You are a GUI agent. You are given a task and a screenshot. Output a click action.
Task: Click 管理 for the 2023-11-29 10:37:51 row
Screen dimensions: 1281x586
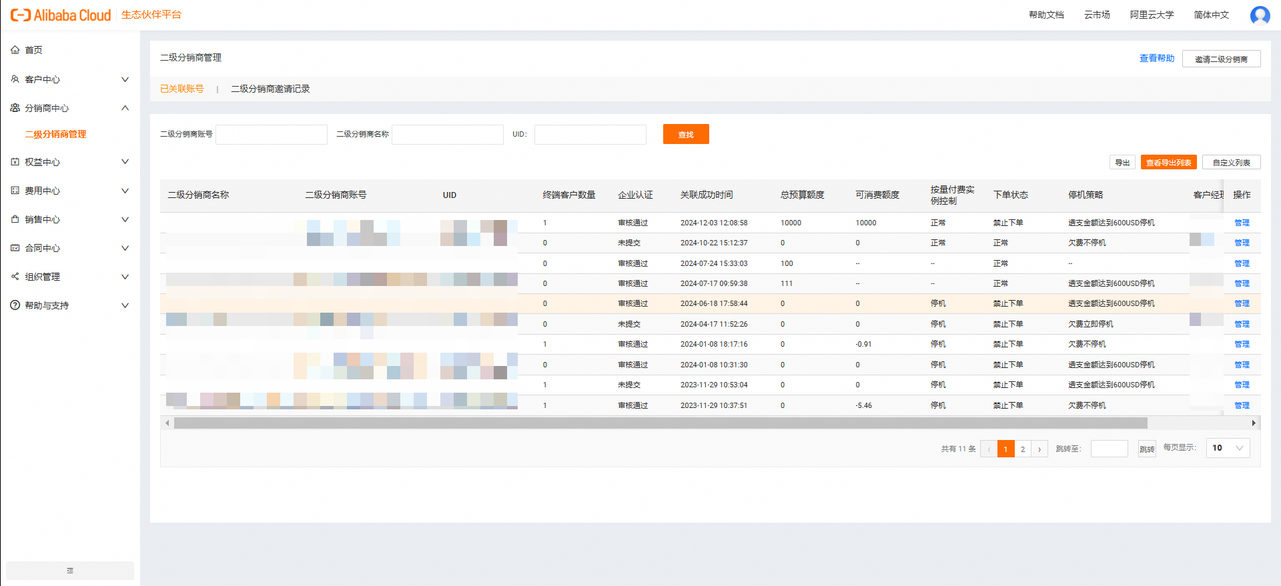coord(1242,406)
